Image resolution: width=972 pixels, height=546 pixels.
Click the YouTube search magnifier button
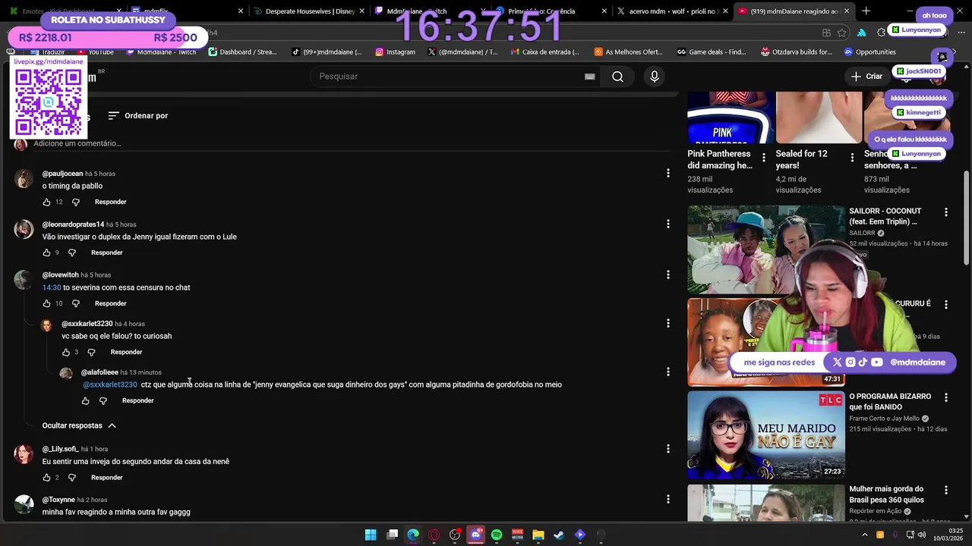[617, 77]
